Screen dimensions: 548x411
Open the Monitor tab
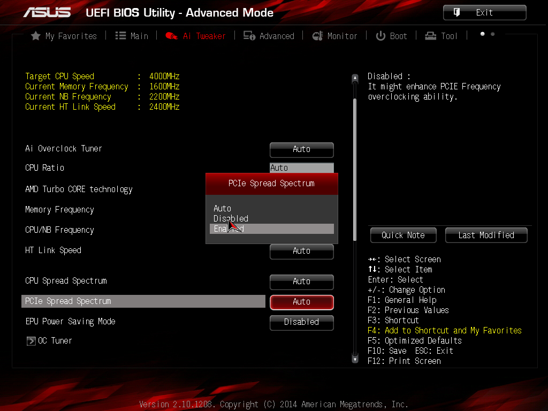pos(335,36)
